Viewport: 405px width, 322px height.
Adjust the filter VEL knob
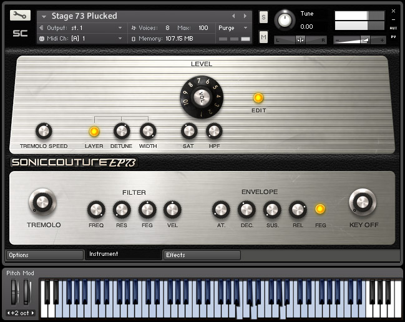(172, 210)
